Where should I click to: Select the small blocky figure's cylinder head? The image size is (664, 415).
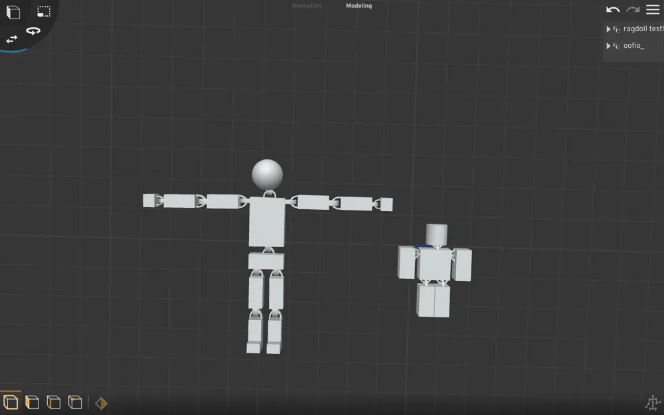pyautogui.click(x=437, y=234)
